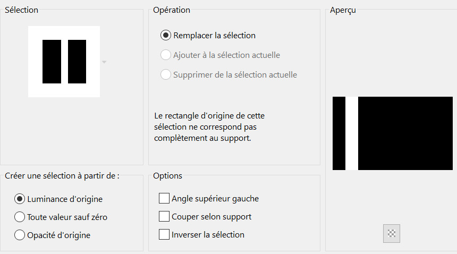Check Inverser la sélection option
Image resolution: width=457 pixels, height=254 pixels.
pos(164,234)
